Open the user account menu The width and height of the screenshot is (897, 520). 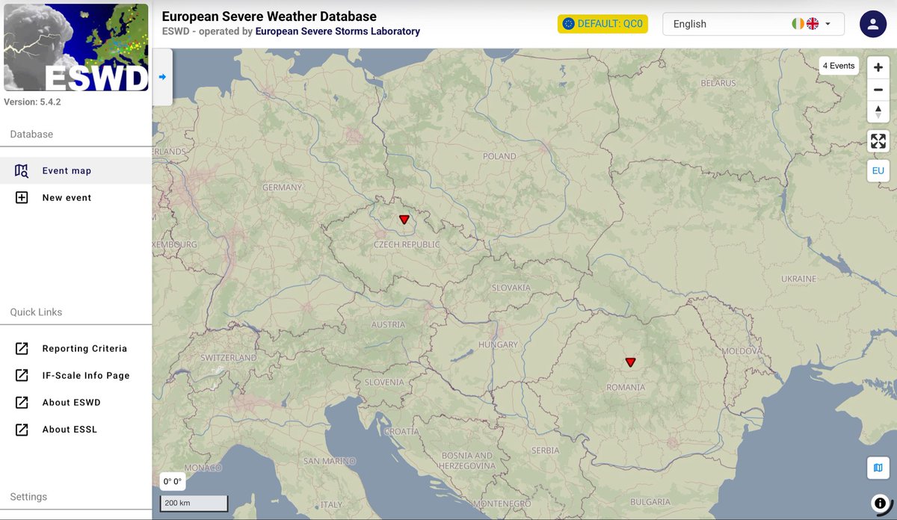coord(873,24)
